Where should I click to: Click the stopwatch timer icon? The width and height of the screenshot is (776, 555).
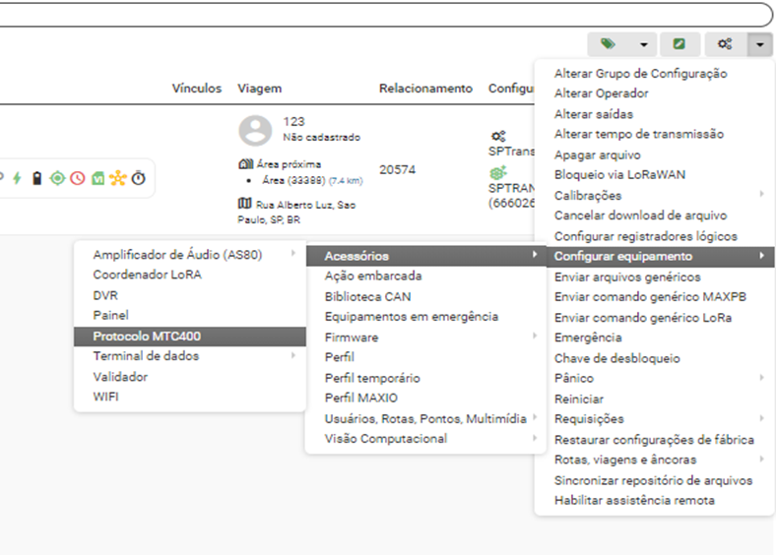coord(139,178)
